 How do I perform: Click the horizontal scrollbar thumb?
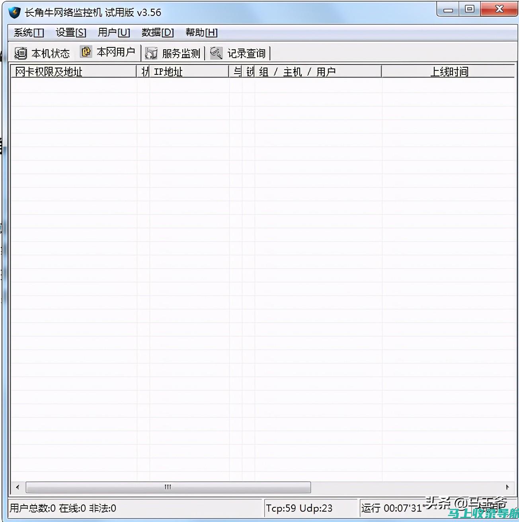168,487
